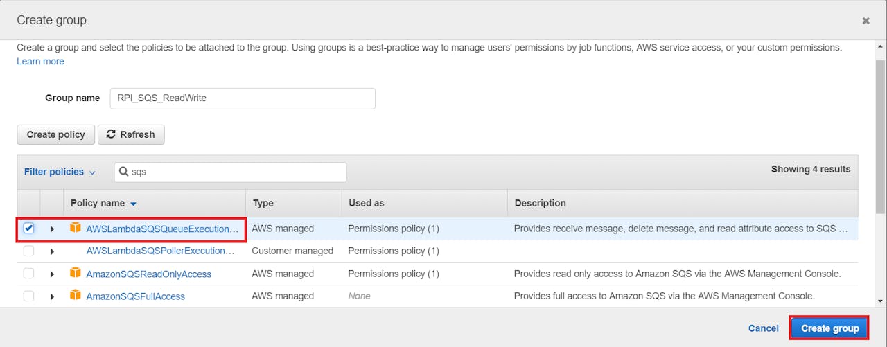The width and height of the screenshot is (887, 347).
Task: Select the AmazonSQSFullAccess policy checkbox
Action: [x=28, y=296]
